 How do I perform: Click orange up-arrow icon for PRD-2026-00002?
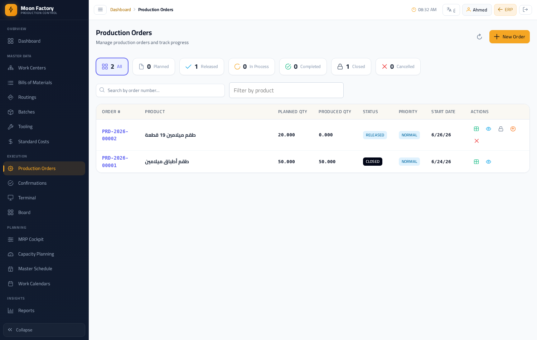click(513, 129)
